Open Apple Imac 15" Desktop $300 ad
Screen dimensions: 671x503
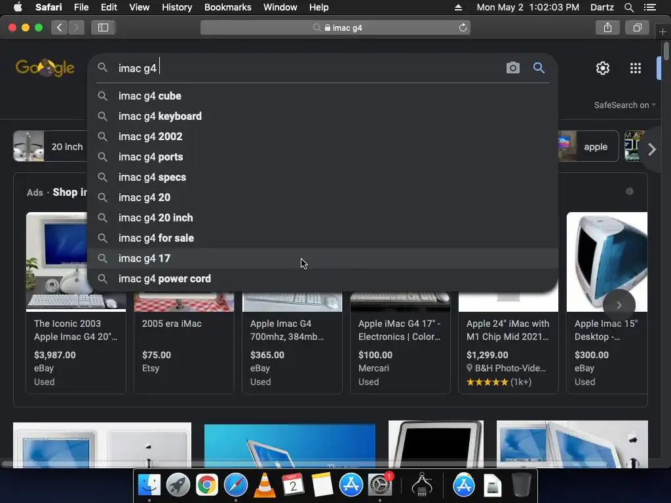point(606,330)
